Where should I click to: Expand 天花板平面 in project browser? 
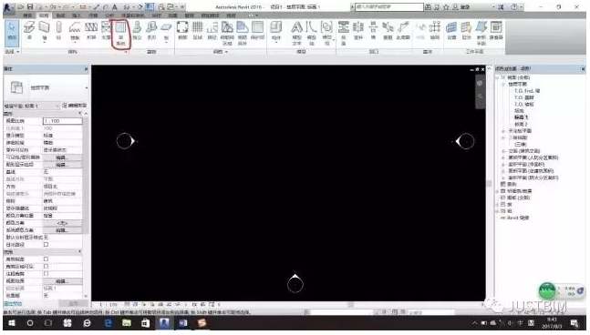[503, 131]
